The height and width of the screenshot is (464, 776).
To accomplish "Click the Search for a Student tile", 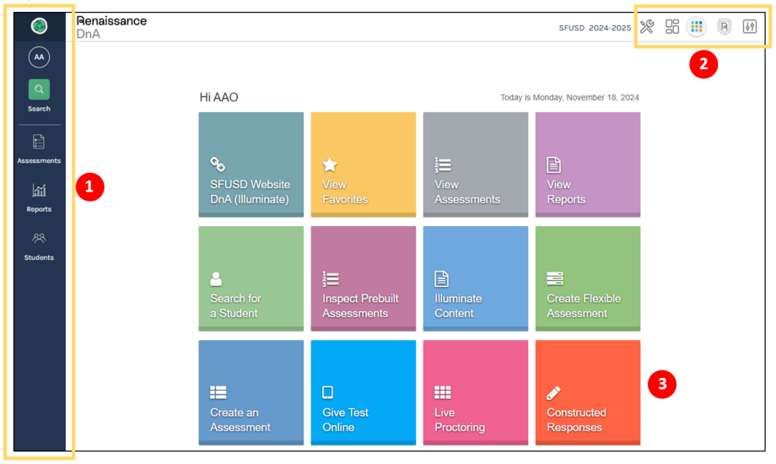I will [251, 278].
